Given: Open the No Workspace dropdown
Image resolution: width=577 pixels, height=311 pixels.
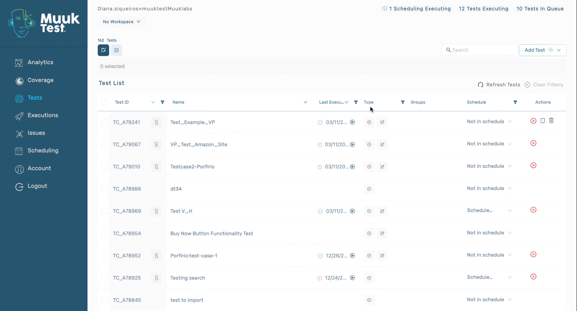Looking at the screenshot, I should [x=122, y=22].
